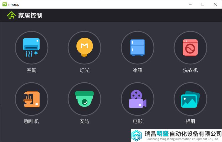Open the washing machine (洗衣机) icon

[190, 48]
